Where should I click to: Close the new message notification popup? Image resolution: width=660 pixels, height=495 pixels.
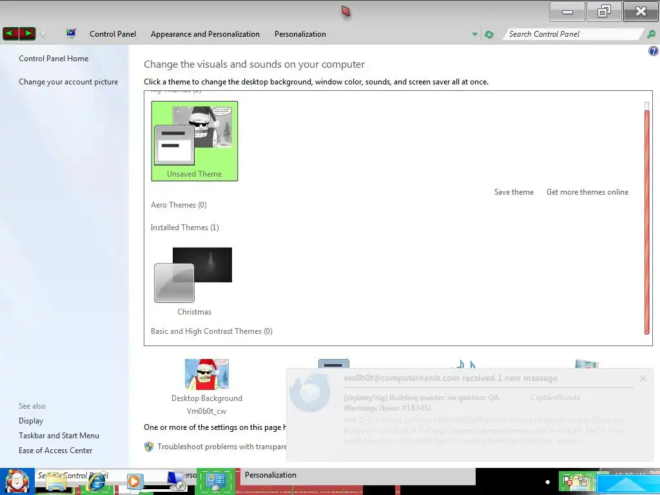(x=643, y=378)
